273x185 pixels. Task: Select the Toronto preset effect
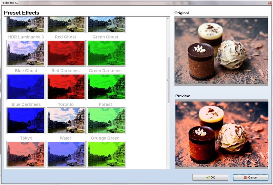(66, 120)
